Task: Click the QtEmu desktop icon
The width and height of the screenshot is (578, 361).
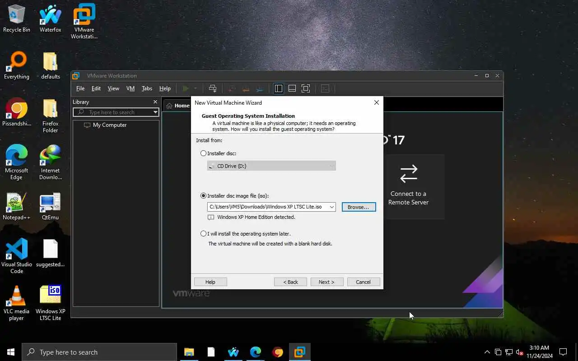Action: pos(51,207)
